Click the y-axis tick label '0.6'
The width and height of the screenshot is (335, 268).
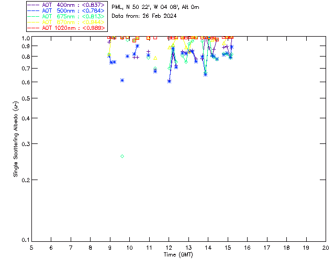coord(26,82)
